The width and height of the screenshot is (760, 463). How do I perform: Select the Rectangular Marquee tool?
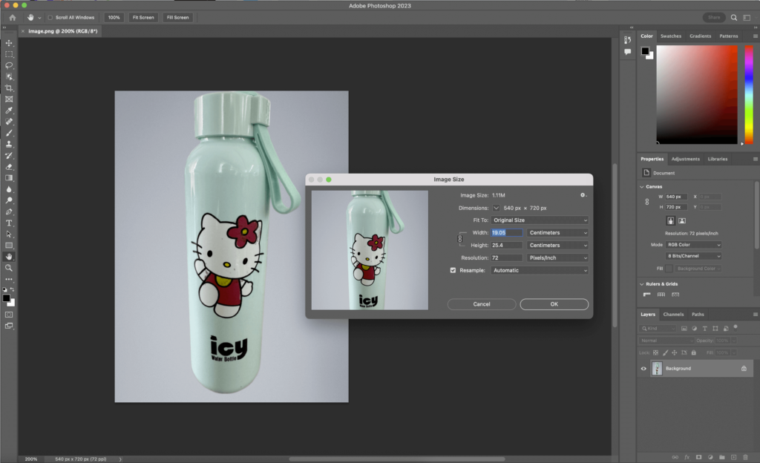point(9,54)
